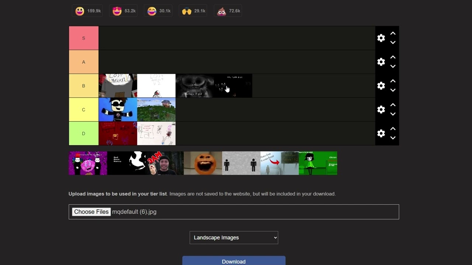Click the heart-eyes reaction 53.2k
Screen dimensions: 472x265
[x=124, y=11]
